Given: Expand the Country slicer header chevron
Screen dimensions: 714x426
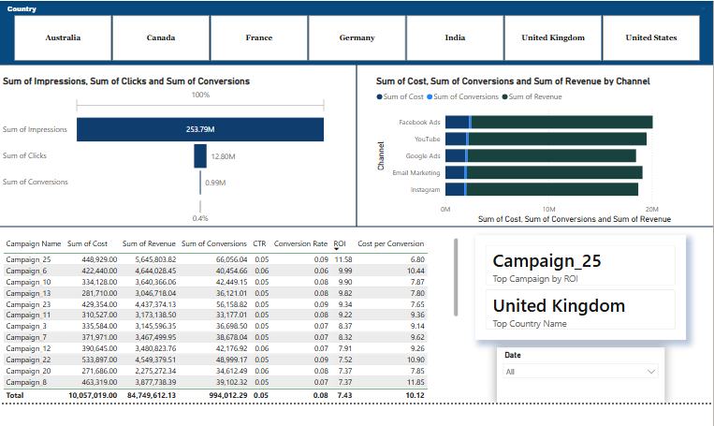Looking at the screenshot, I should pyautogui.click(x=704, y=7).
